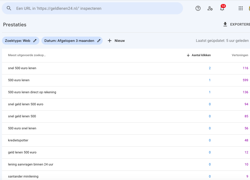Click the EXPORTEREN button

[x=236, y=24]
